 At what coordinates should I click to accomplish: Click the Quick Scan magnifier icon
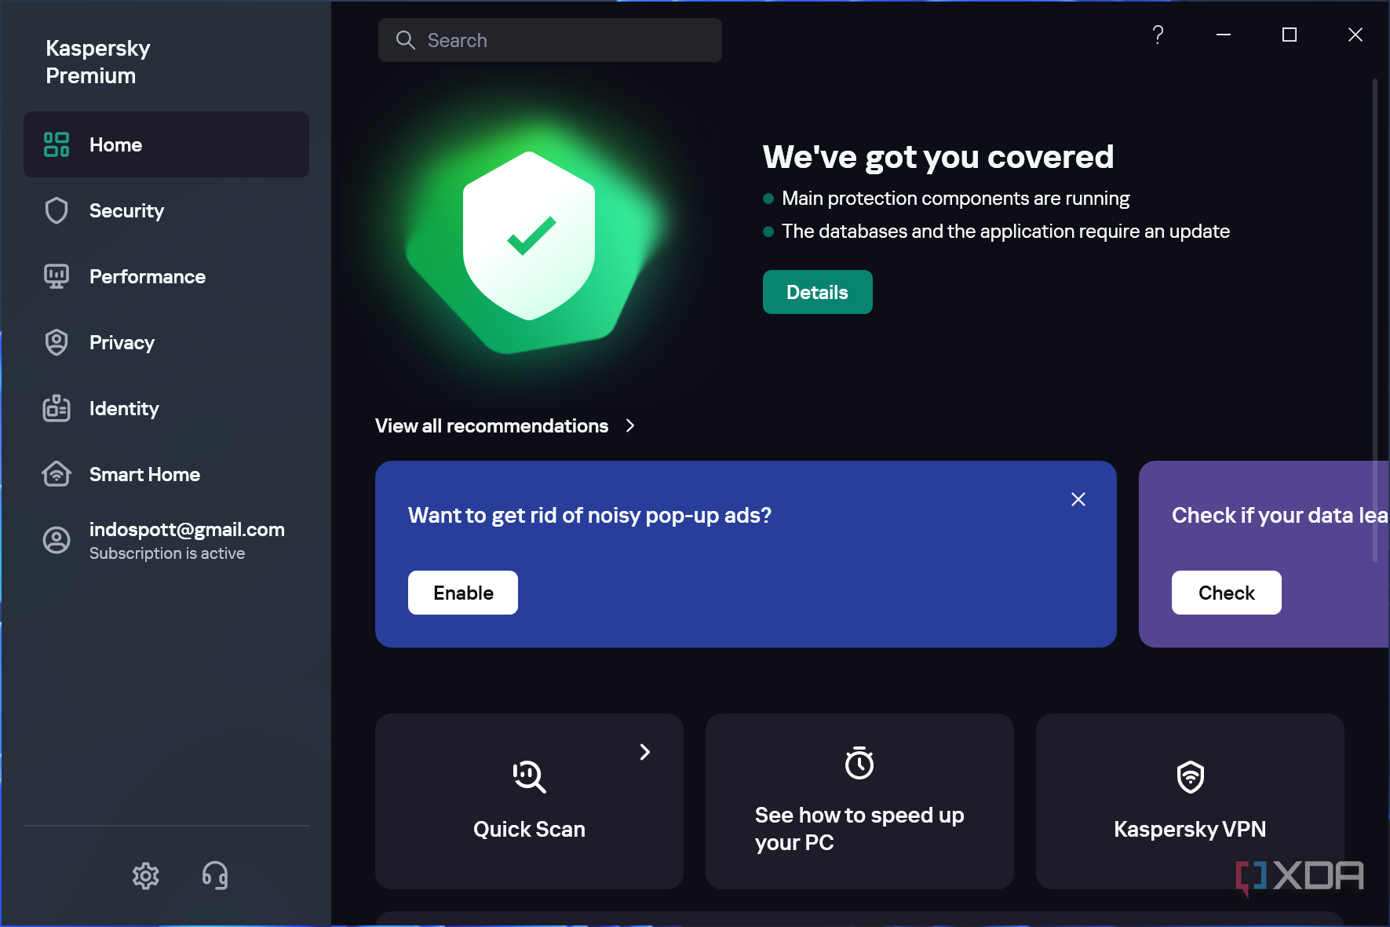pyautogui.click(x=529, y=776)
